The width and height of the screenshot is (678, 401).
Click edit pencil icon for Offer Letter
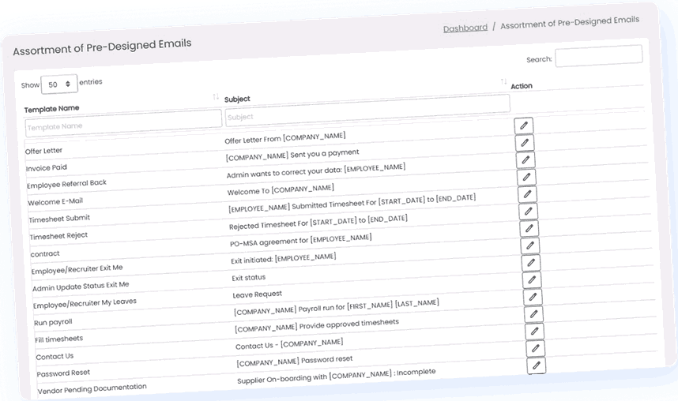tap(523, 126)
